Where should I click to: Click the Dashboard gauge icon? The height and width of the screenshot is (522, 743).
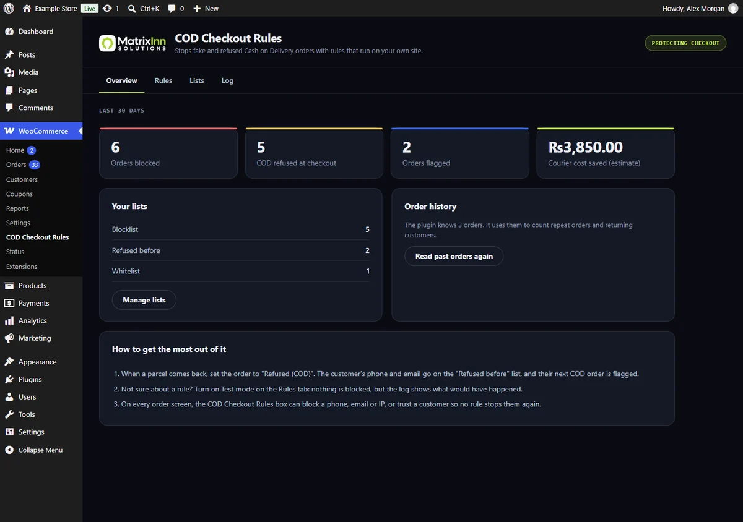[x=9, y=32]
